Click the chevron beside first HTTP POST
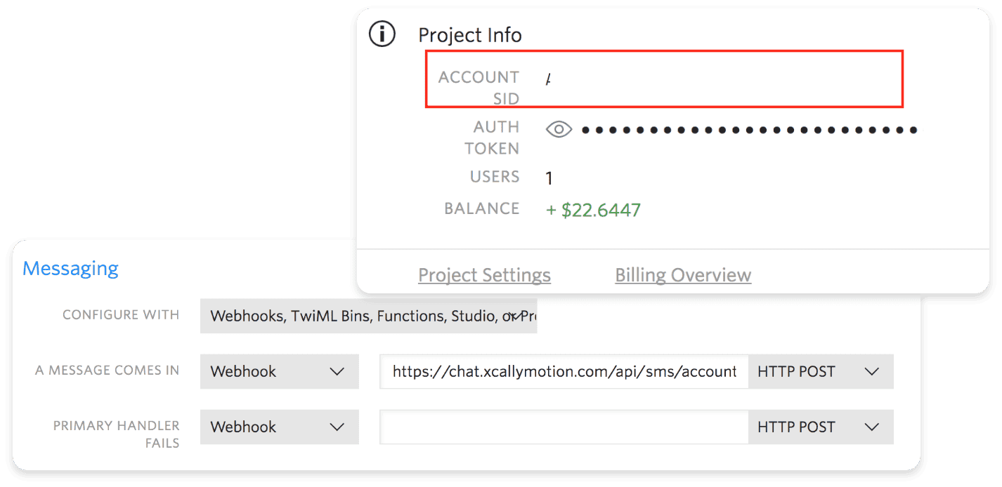Viewport: 1002px width, 487px height. point(872,371)
